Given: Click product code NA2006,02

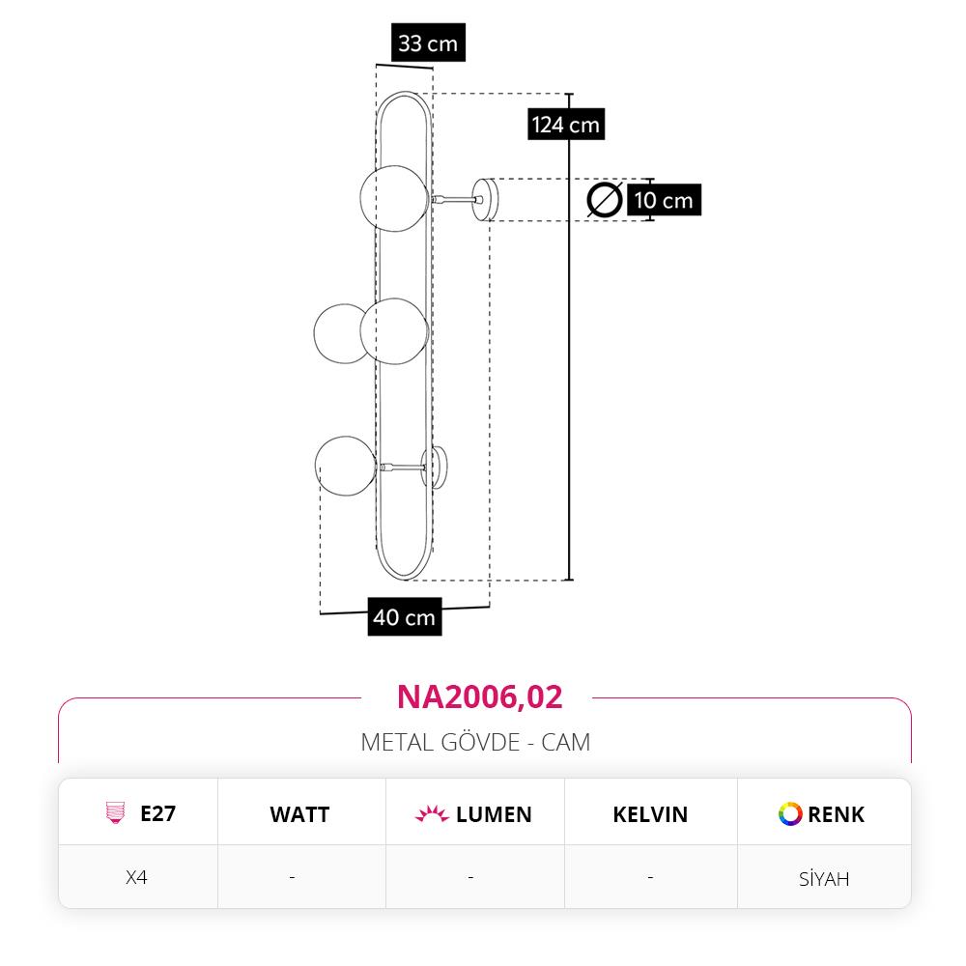Looking at the screenshot, I should pos(479,696).
